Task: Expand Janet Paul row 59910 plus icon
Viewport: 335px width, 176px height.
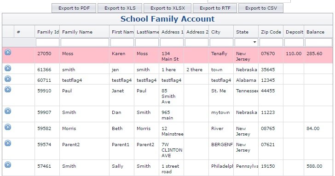Action: tap(8, 89)
